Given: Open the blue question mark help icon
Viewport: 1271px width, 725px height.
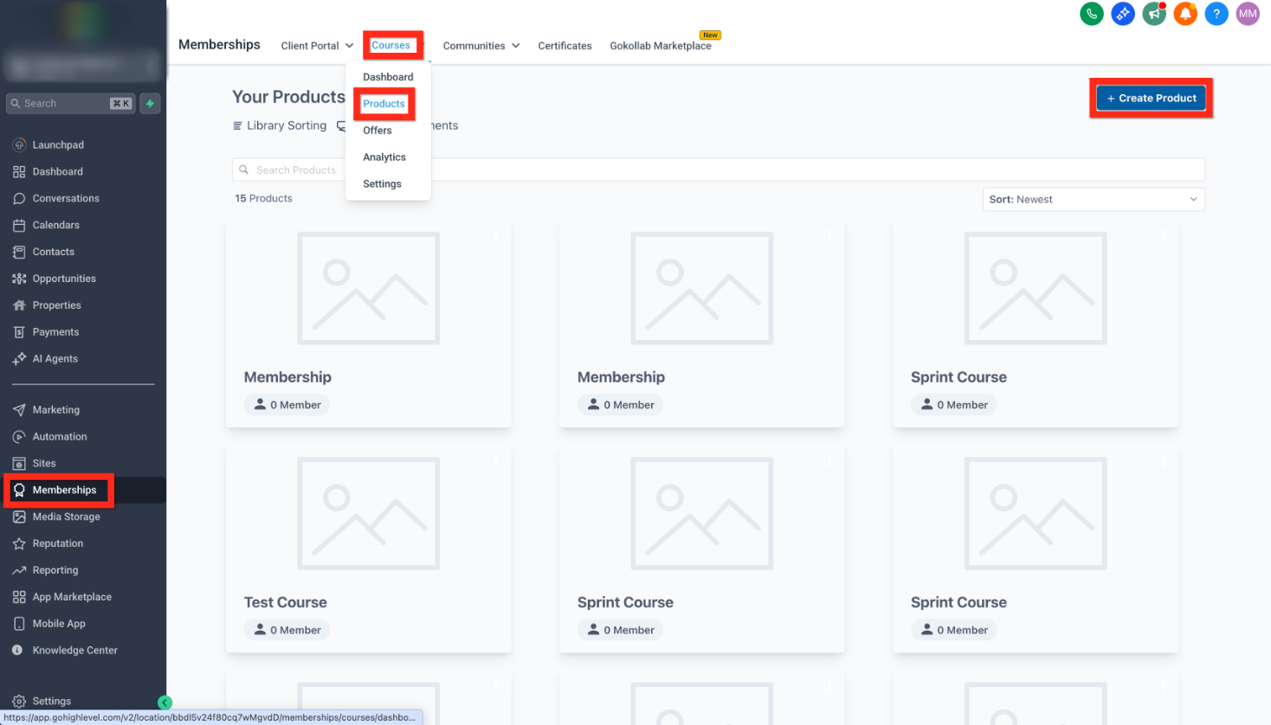Looking at the screenshot, I should tap(1216, 14).
